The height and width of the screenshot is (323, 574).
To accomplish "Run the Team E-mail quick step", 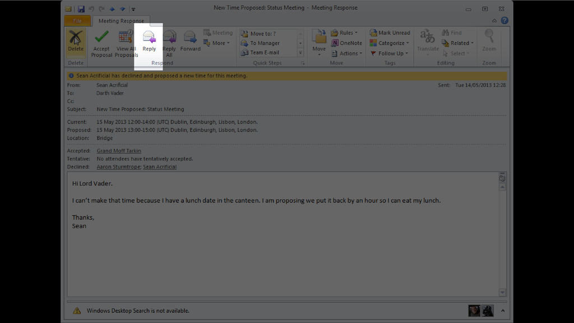I will 269,52.
